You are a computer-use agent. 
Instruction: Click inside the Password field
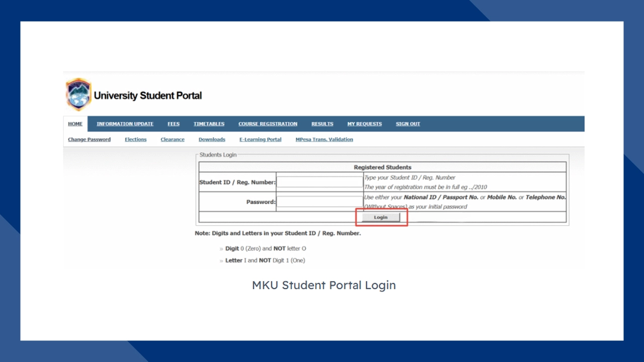pyautogui.click(x=319, y=202)
